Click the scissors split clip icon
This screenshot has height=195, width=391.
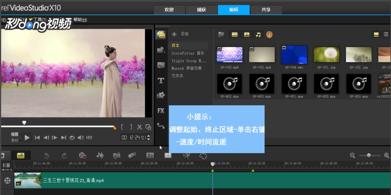[x=140, y=127]
